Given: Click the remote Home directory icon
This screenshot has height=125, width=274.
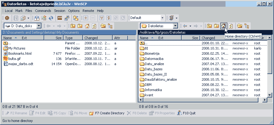Looking at the screenshot, I should click(223, 26).
